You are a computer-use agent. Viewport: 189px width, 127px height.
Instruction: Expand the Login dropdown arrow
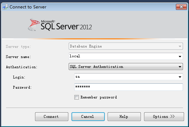(180, 77)
